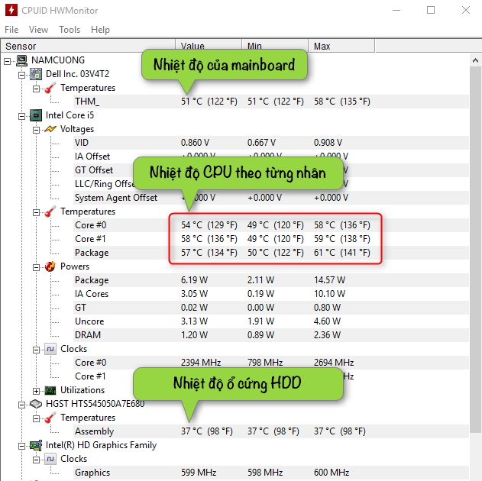The width and height of the screenshot is (482, 481).
Task: Open the View menu
Action: 38,30
